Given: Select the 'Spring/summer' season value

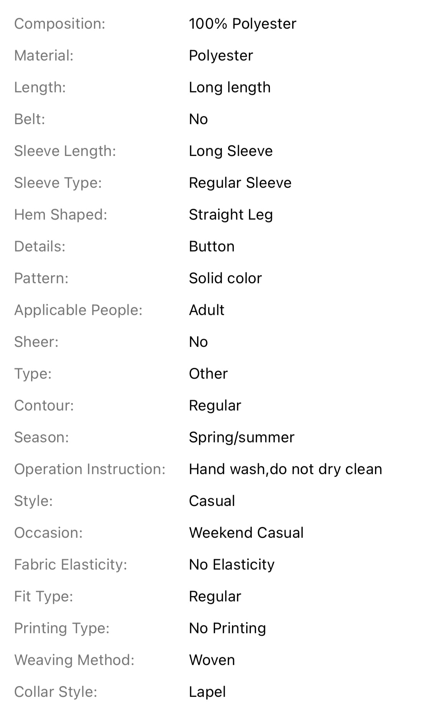Looking at the screenshot, I should click(x=242, y=437).
